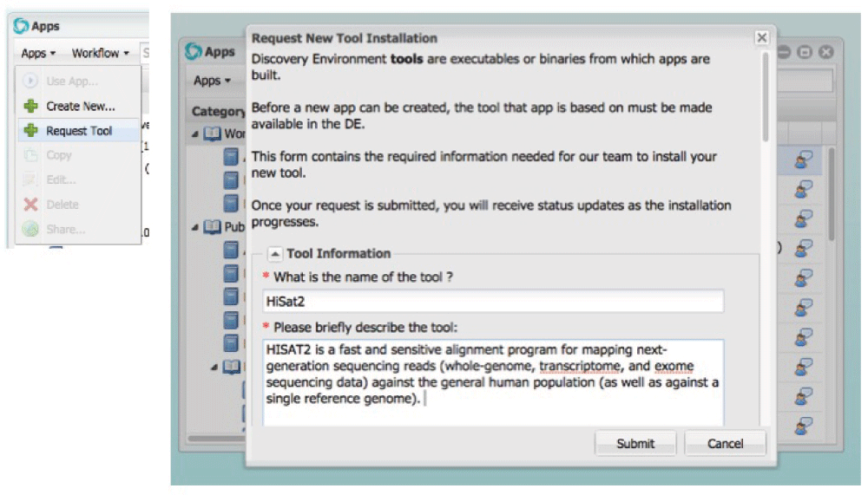Click the green plus icon beside Request Tool
The height and width of the screenshot is (495, 868).
pos(30,131)
